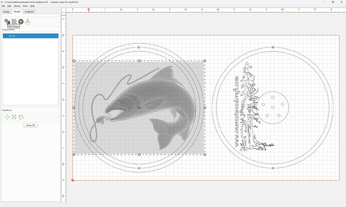Image resolution: width=346 pixels, height=207 pixels.
Task: Select the Rotate transform tool
Action: tap(21, 117)
